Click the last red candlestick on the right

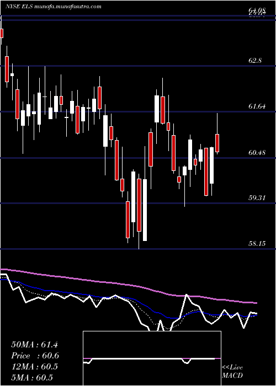(x=217, y=143)
